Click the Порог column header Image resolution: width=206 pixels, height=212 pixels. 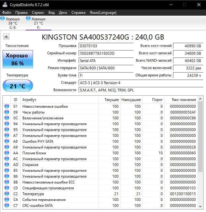tap(154, 100)
